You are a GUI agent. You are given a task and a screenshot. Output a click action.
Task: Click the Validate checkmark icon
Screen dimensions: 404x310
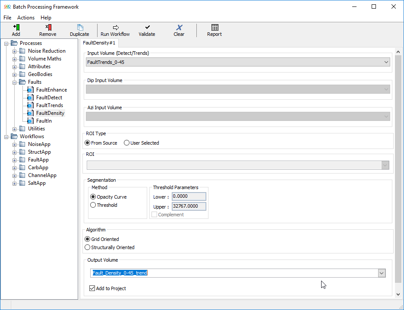point(147,28)
